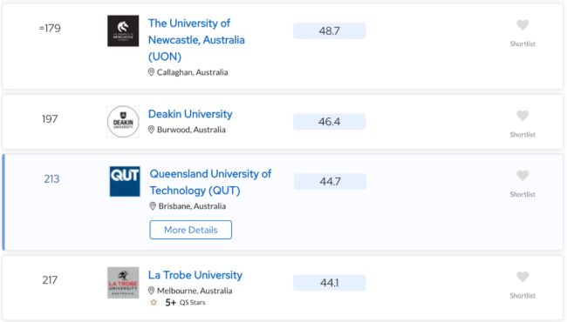Open the University of Newcastle logo

tap(123, 30)
